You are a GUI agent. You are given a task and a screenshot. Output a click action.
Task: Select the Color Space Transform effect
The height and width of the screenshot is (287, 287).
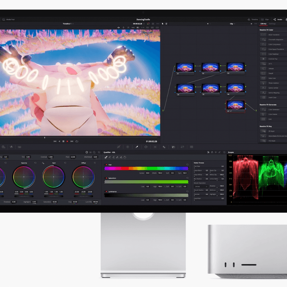[x=273, y=49]
